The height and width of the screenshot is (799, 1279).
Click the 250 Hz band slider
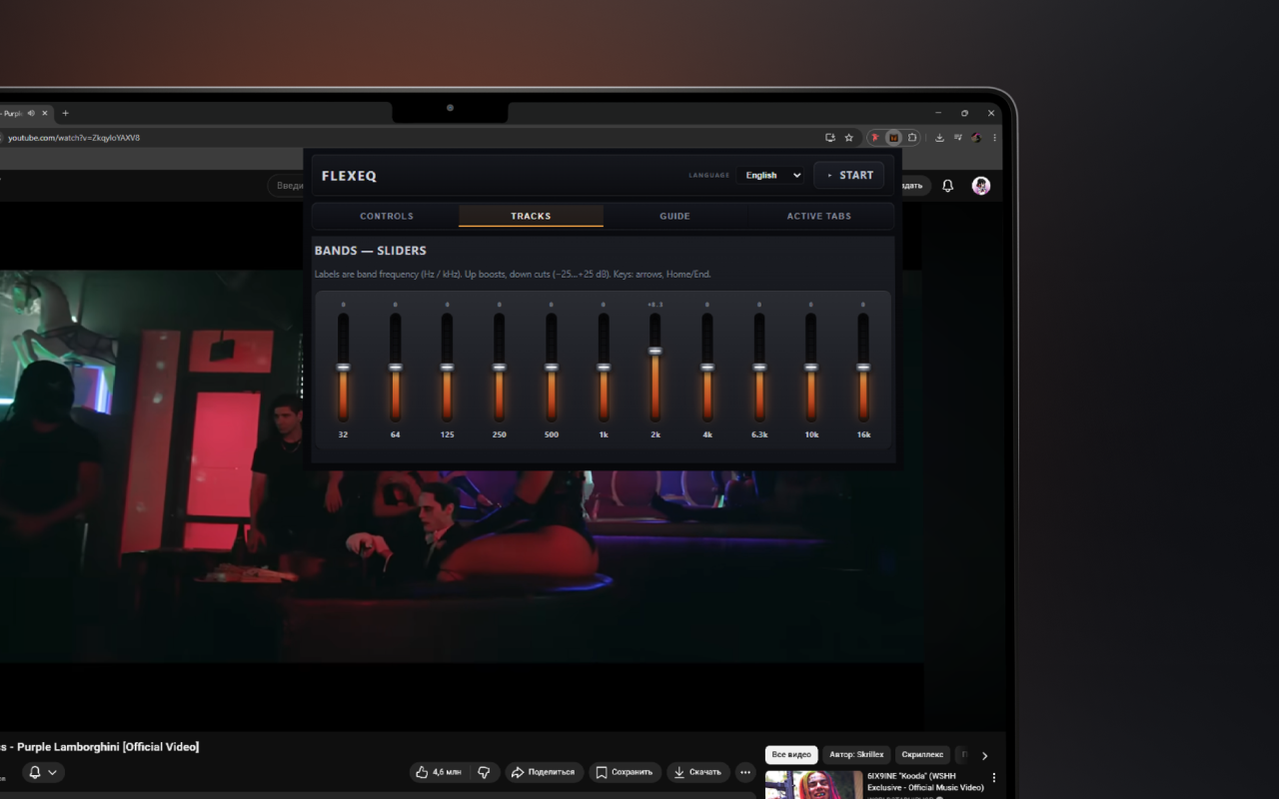tap(499, 368)
